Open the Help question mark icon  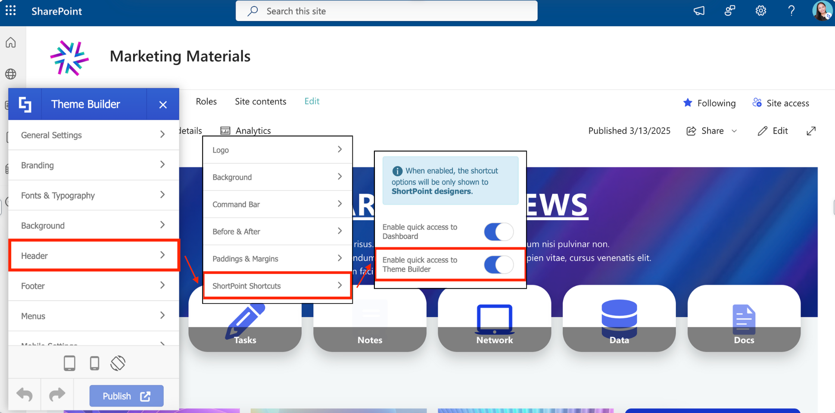(x=791, y=11)
